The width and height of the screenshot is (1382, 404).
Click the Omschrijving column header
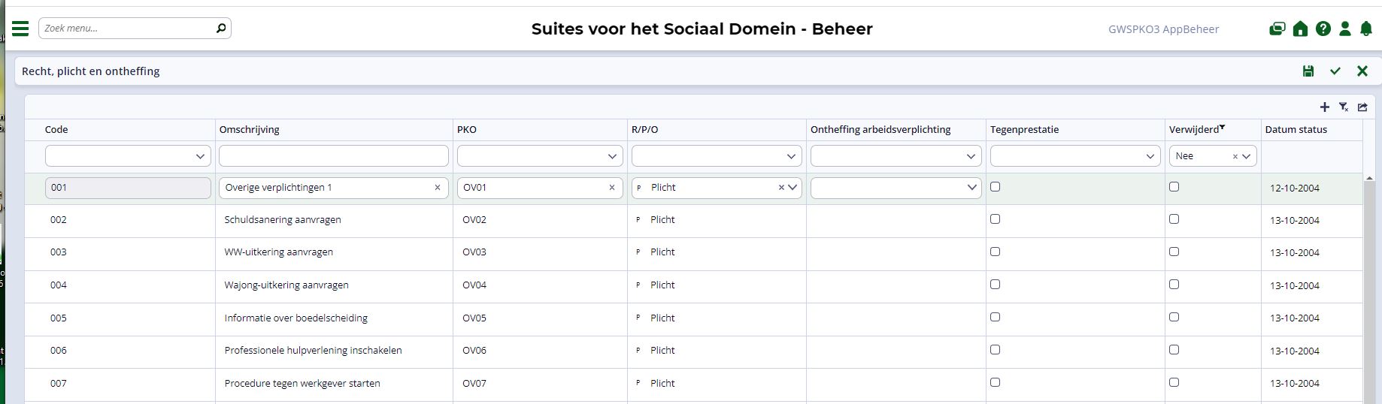[249, 129]
